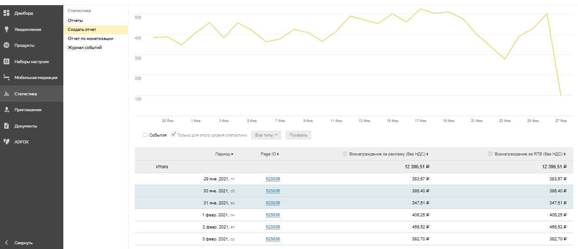Screen dimensions: 578x249
Task: Click help icon beside Вознаграждение за RTB
Action: click(490, 154)
